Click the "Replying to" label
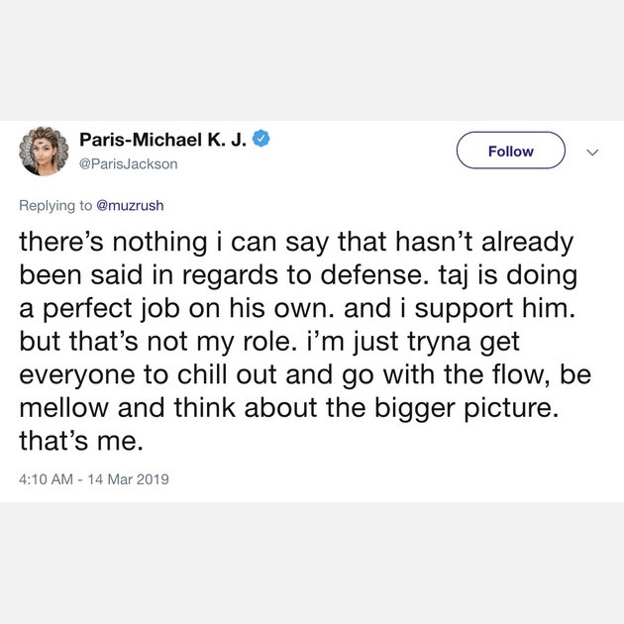 click(55, 206)
